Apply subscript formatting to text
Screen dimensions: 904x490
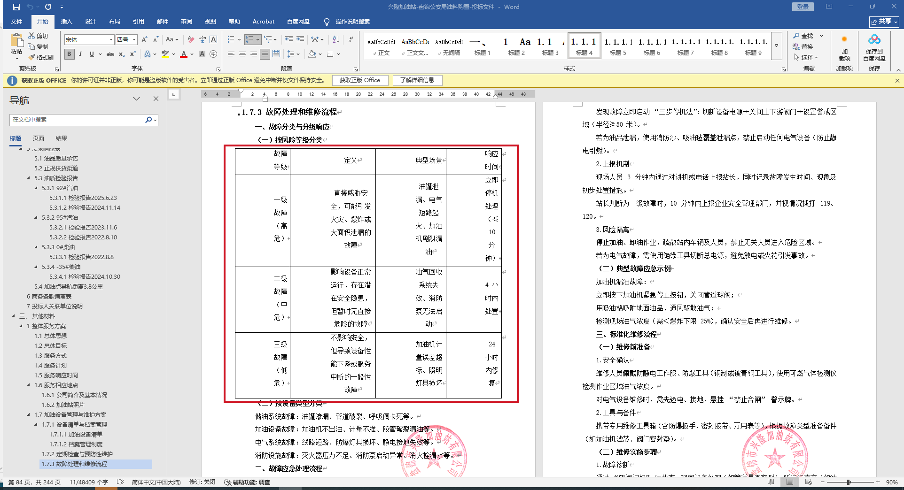pyautogui.click(x=122, y=54)
